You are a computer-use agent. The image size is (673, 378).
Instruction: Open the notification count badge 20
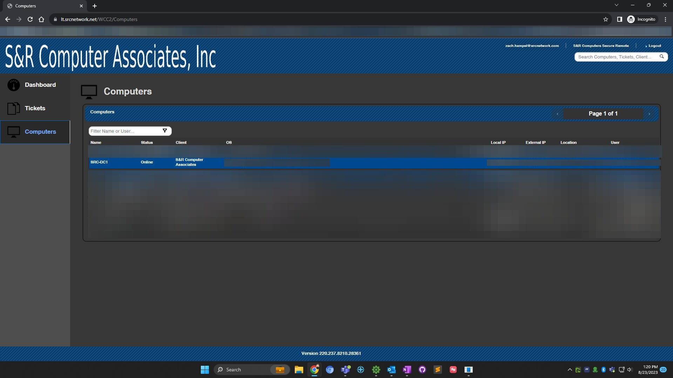tap(663, 370)
